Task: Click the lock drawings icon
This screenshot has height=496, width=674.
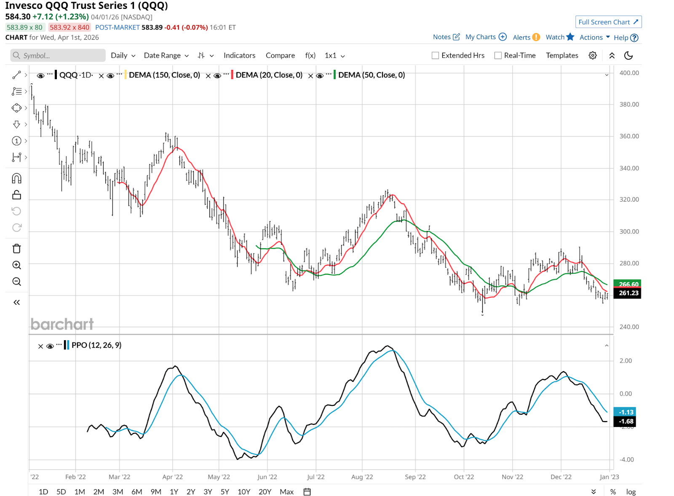Action: click(16, 195)
